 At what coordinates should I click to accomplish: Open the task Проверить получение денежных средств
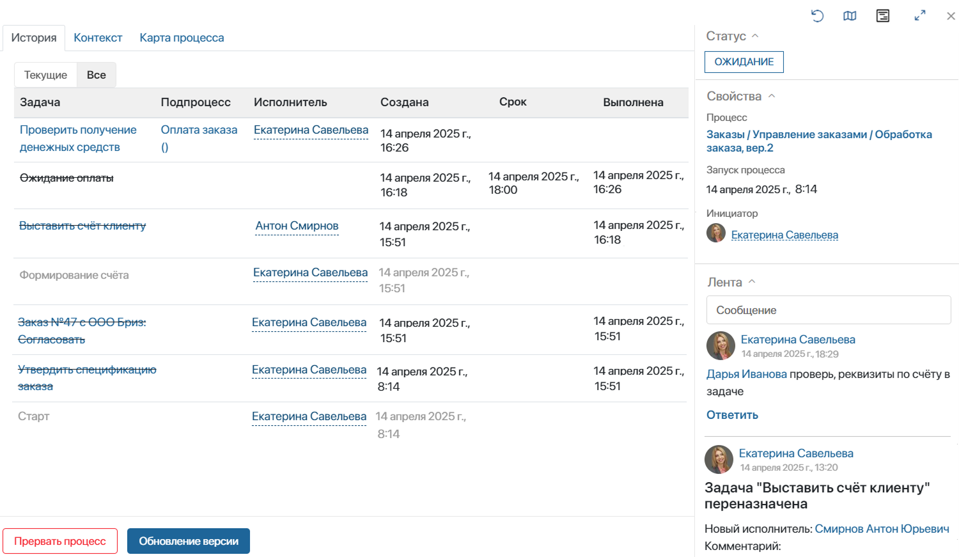[78, 138]
